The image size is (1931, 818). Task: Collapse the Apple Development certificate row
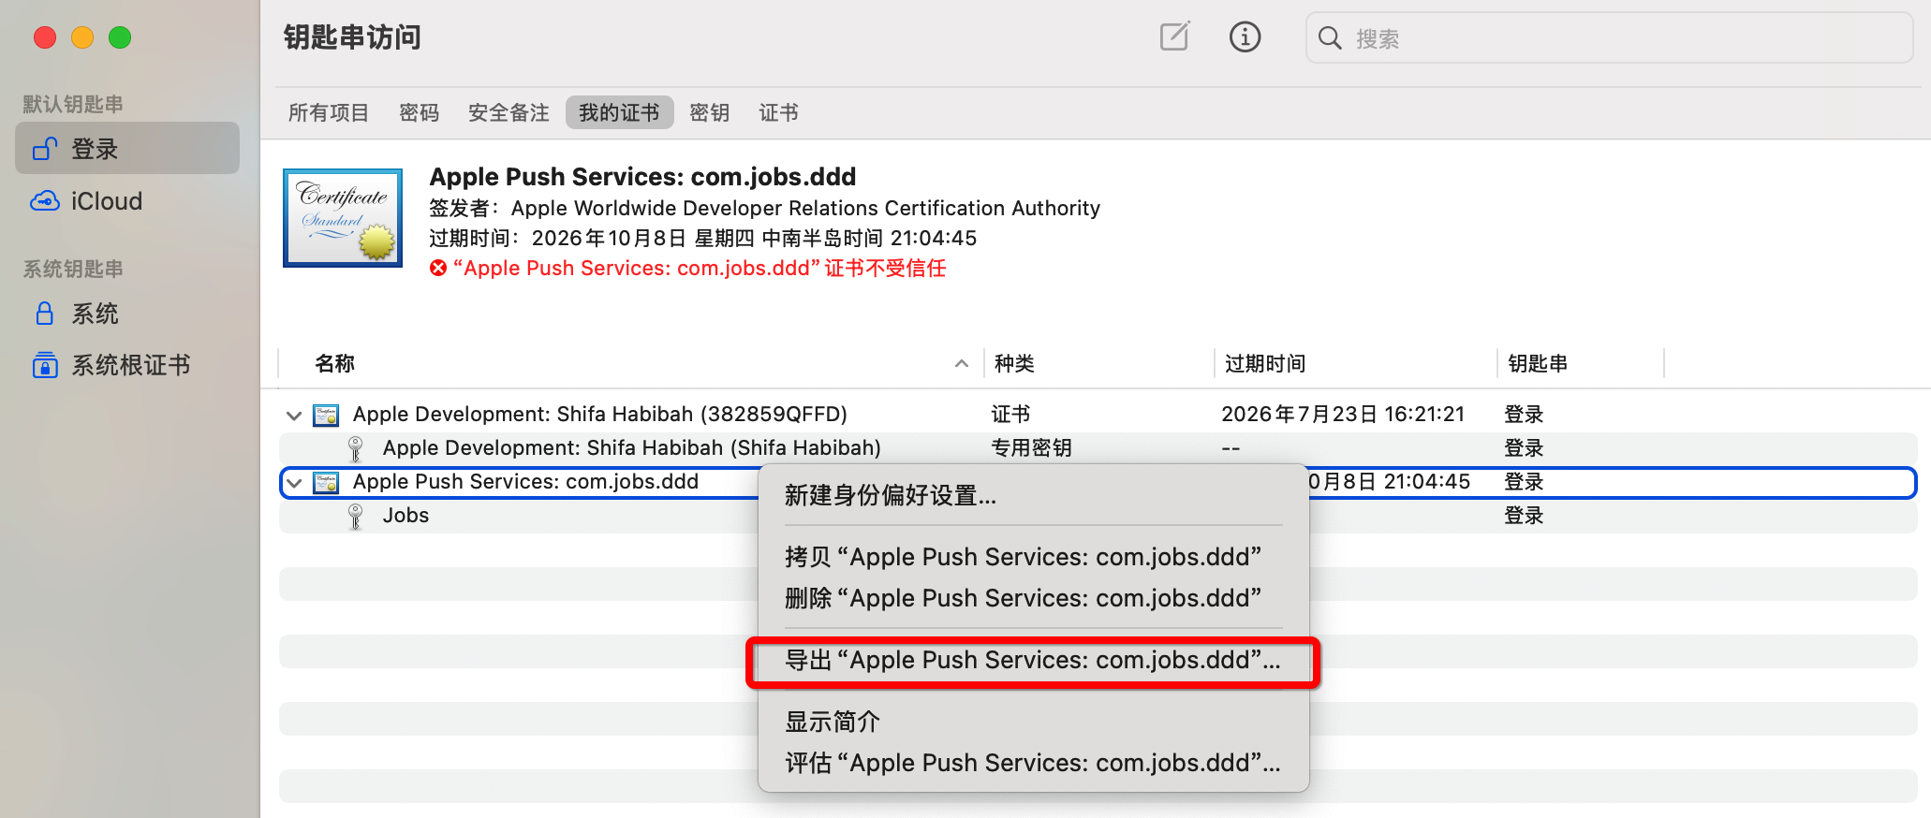tap(294, 415)
